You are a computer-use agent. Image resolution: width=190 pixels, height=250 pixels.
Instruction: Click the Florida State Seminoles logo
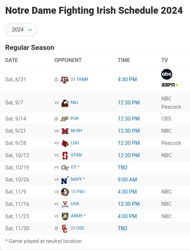pyautogui.click(x=65, y=192)
